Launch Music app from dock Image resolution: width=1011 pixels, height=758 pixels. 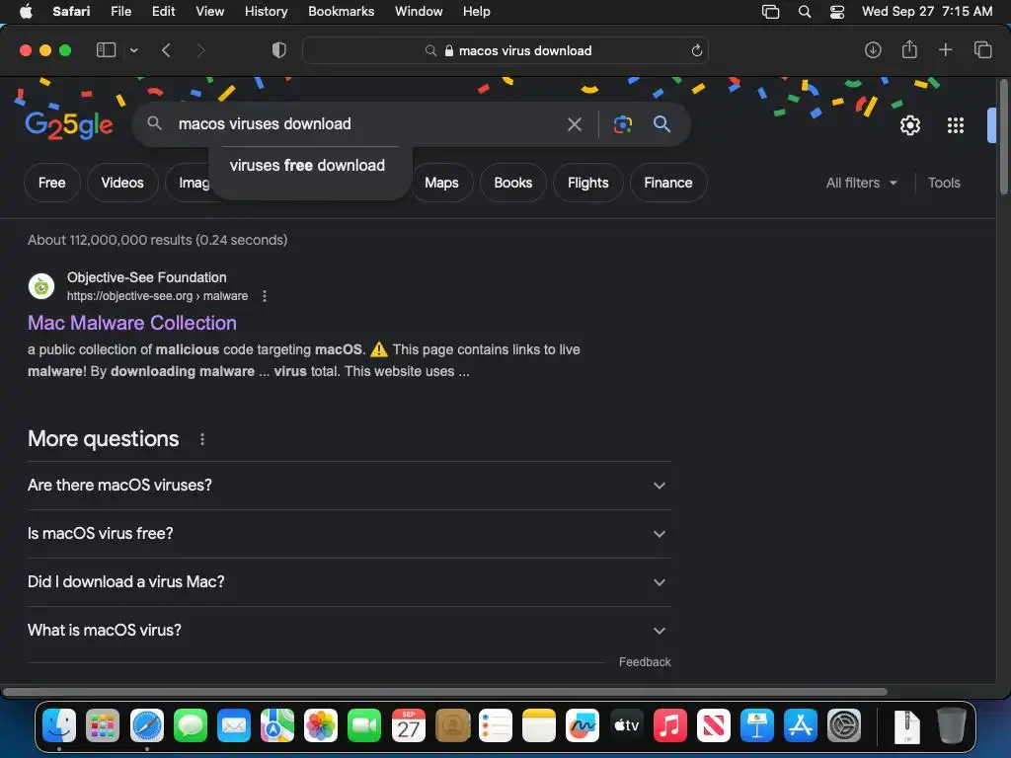[x=670, y=725]
